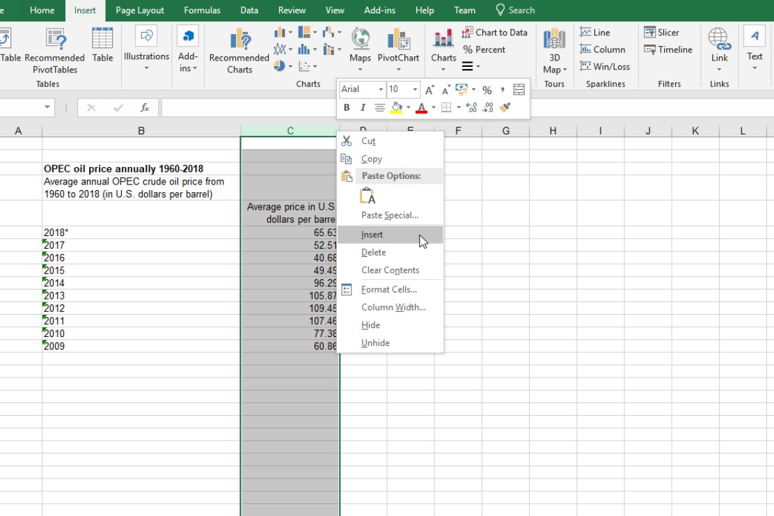Click the Insert Function fx icon
The width and height of the screenshot is (774, 516).
[x=145, y=108]
